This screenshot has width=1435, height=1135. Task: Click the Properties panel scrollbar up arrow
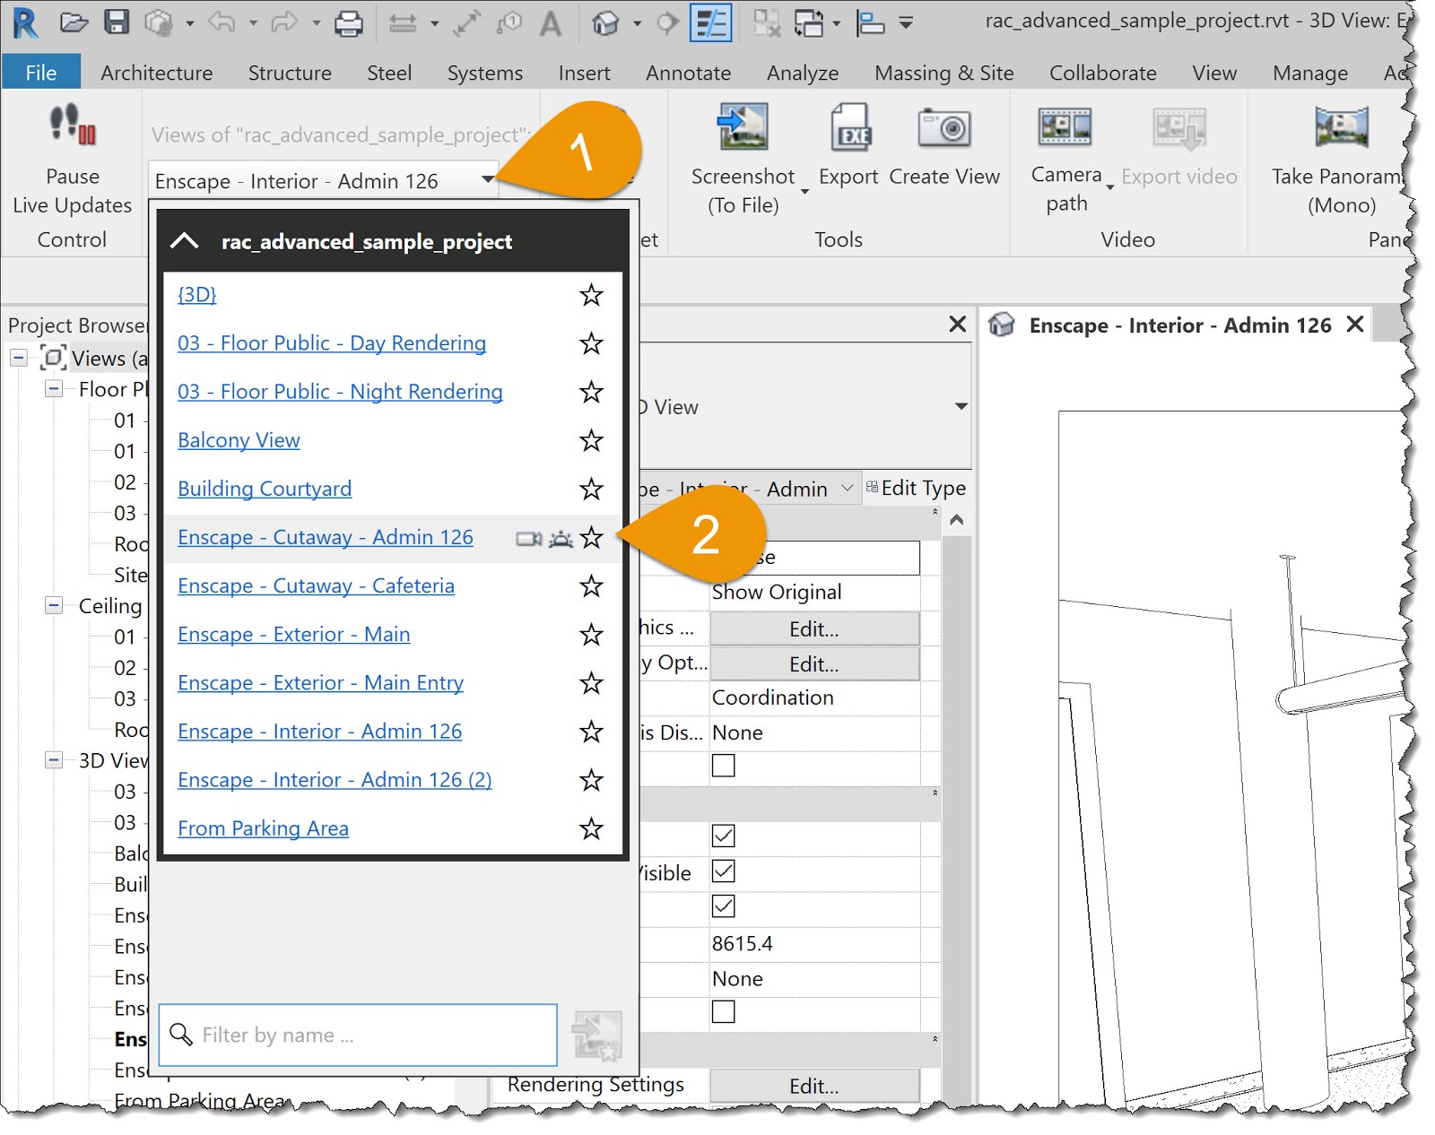pos(957,520)
